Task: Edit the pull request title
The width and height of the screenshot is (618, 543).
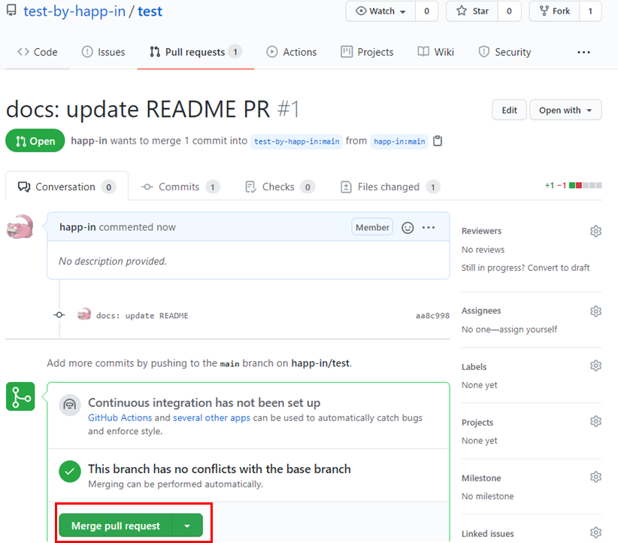Action: pos(509,110)
